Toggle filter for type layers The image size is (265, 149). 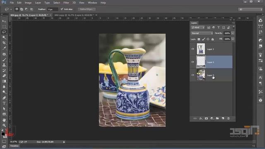click(x=219, y=28)
